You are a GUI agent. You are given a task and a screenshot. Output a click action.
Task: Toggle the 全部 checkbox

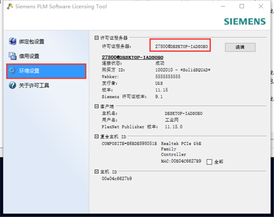(x=209, y=162)
